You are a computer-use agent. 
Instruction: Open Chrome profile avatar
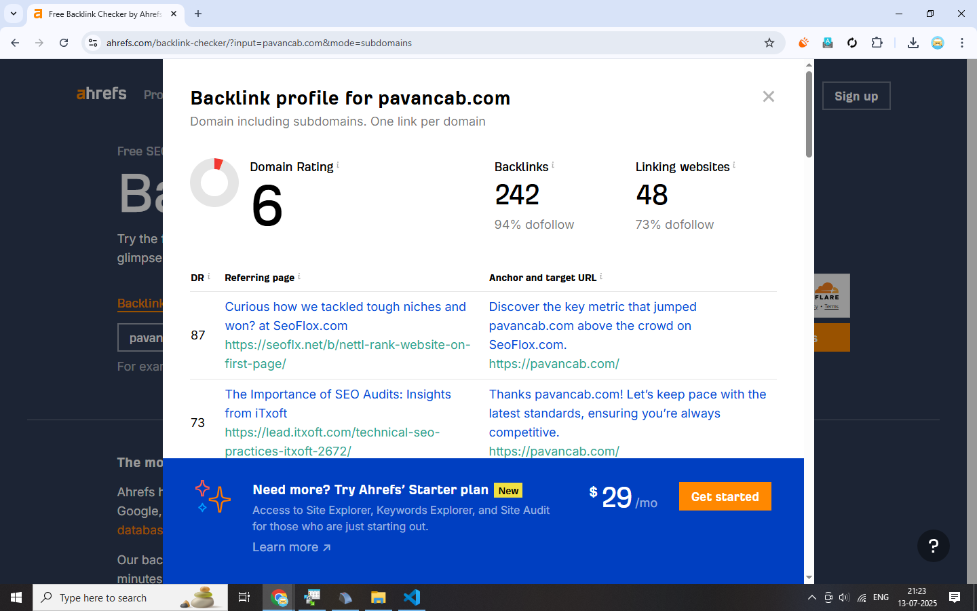937,43
